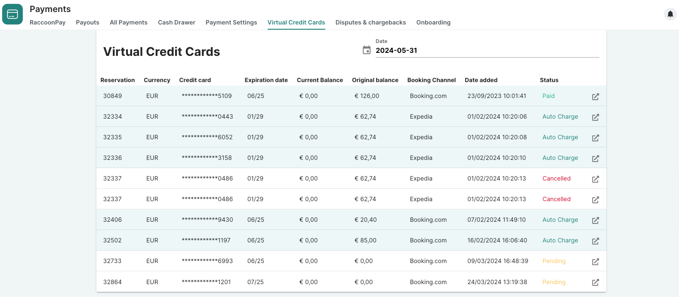This screenshot has width=679, height=297.
Task: Click the Currency column header
Action: click(157, 80)
